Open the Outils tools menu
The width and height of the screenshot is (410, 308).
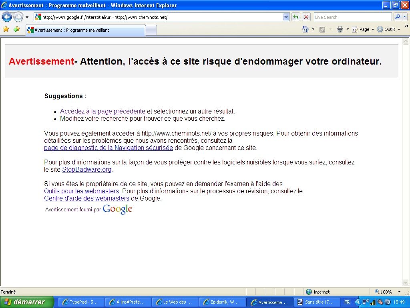(x=388, y=29)
